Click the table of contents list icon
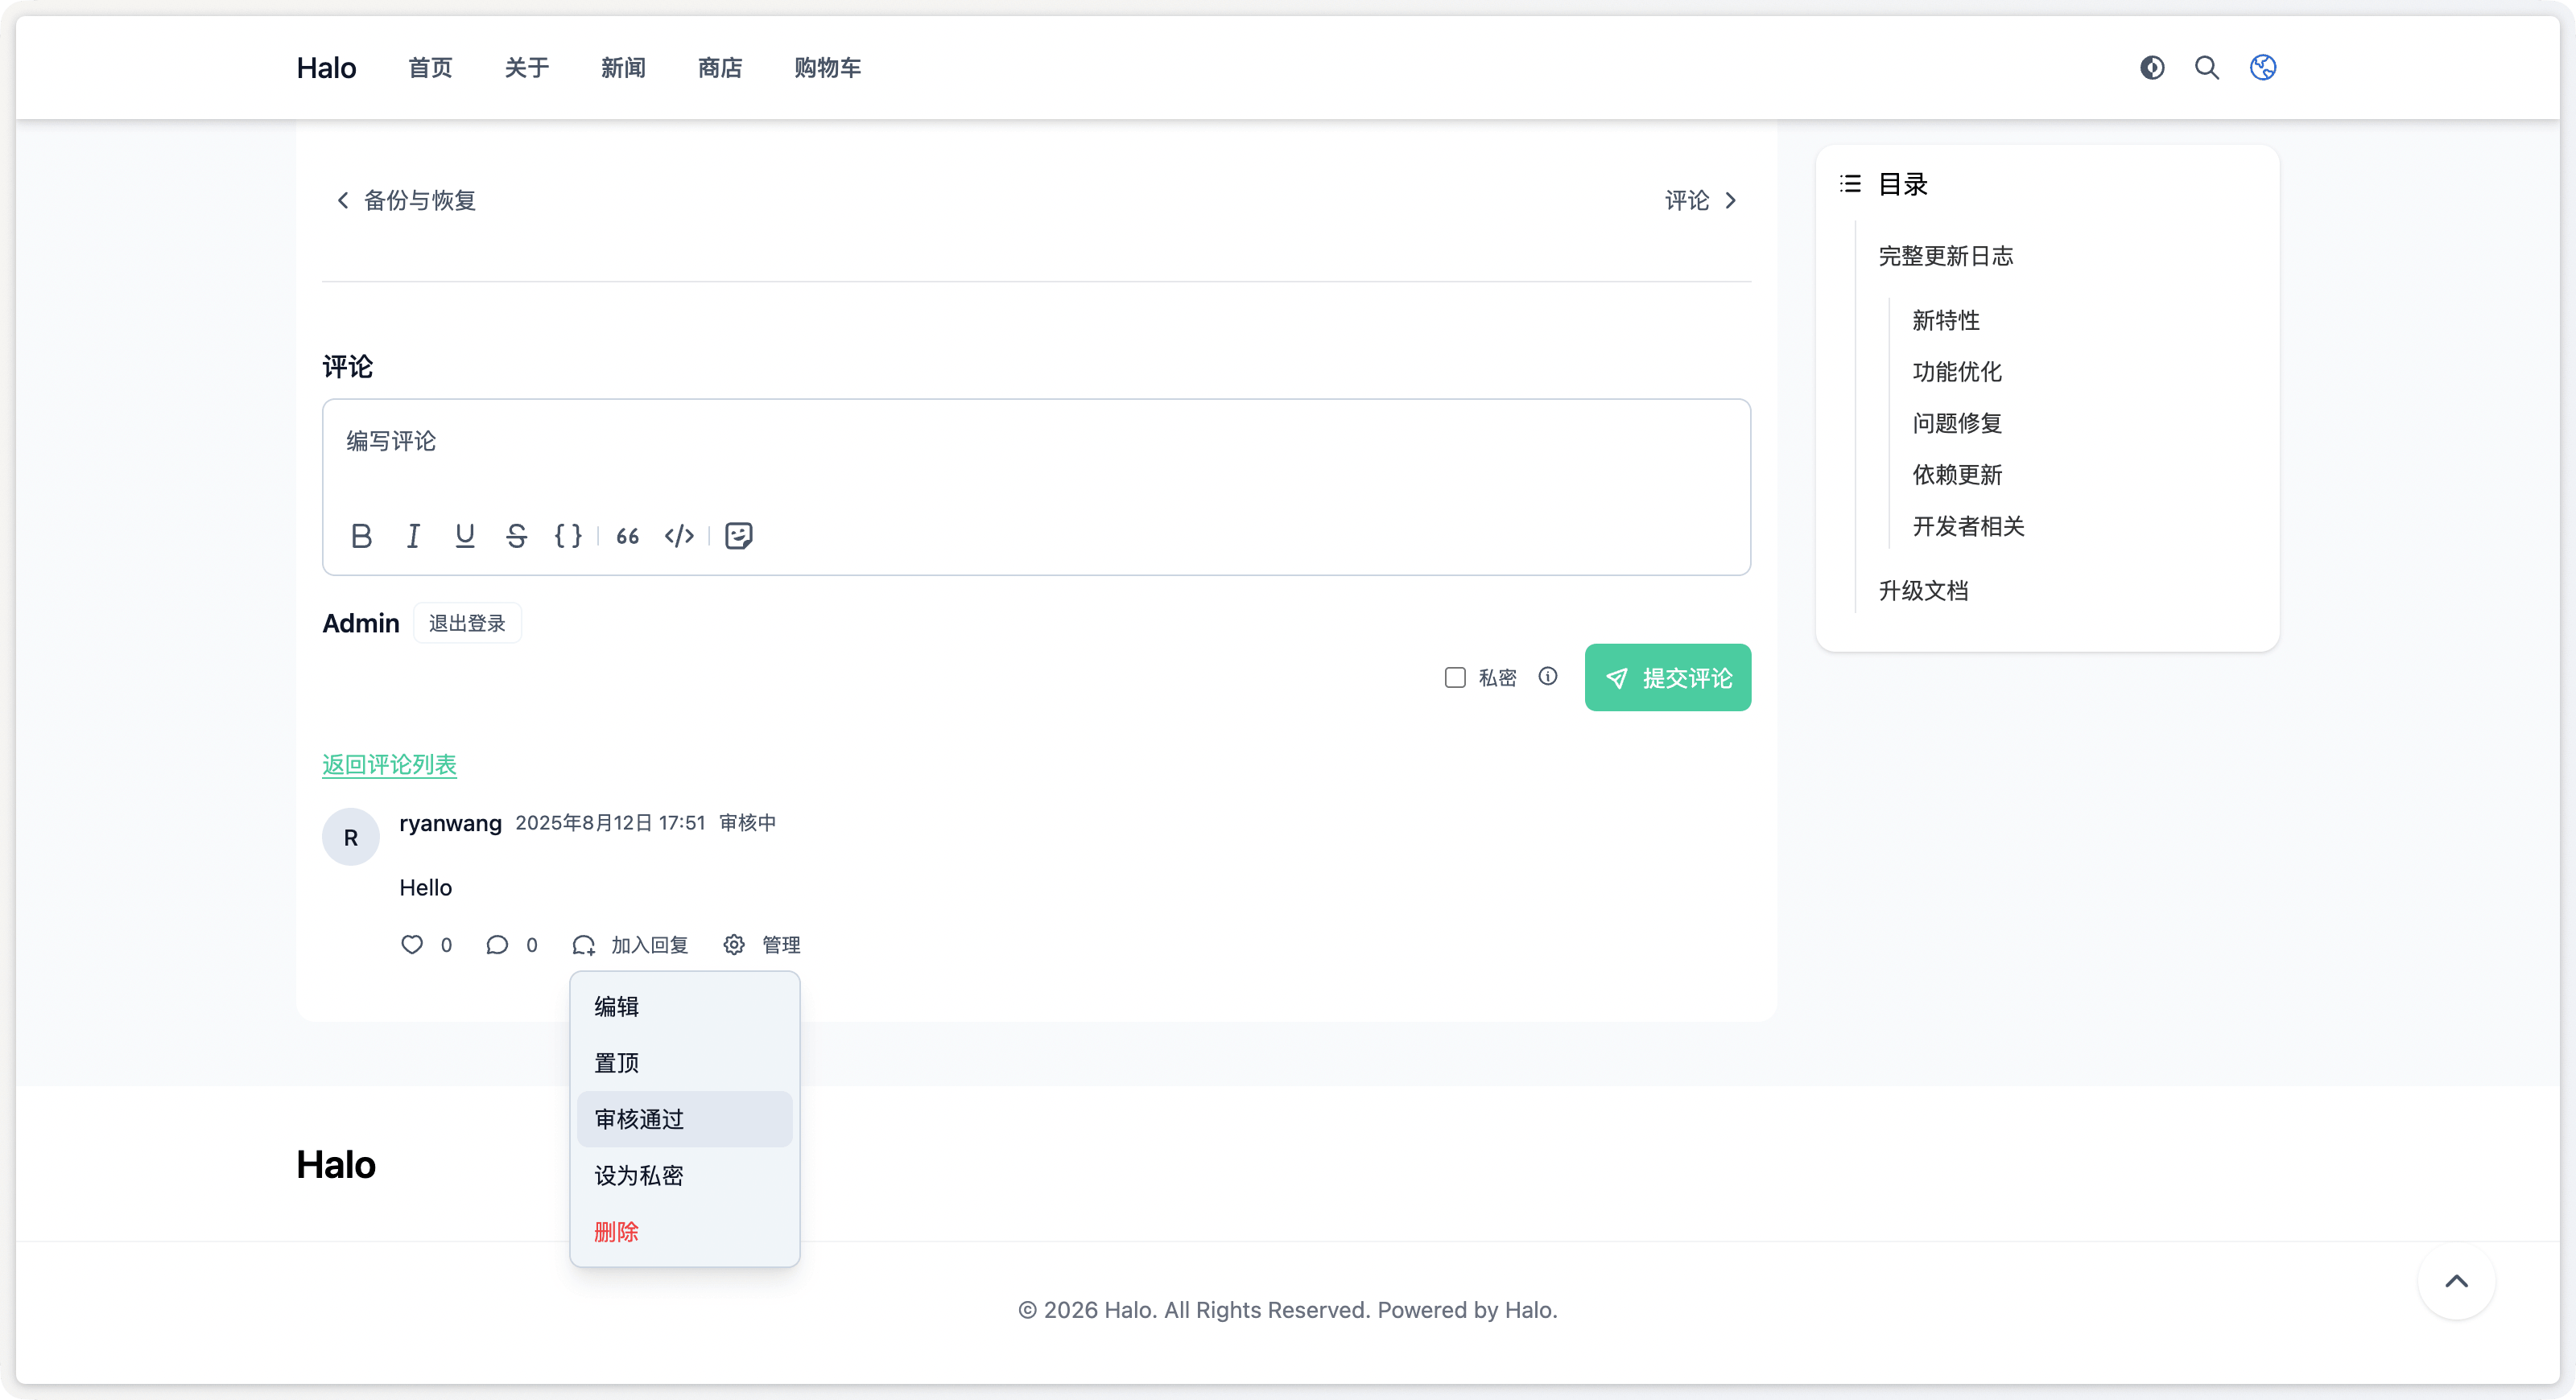 [1850, 183]
